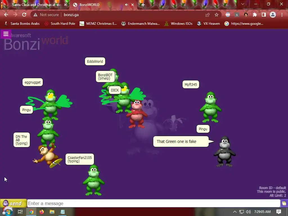Click the send button

point(13,203)
